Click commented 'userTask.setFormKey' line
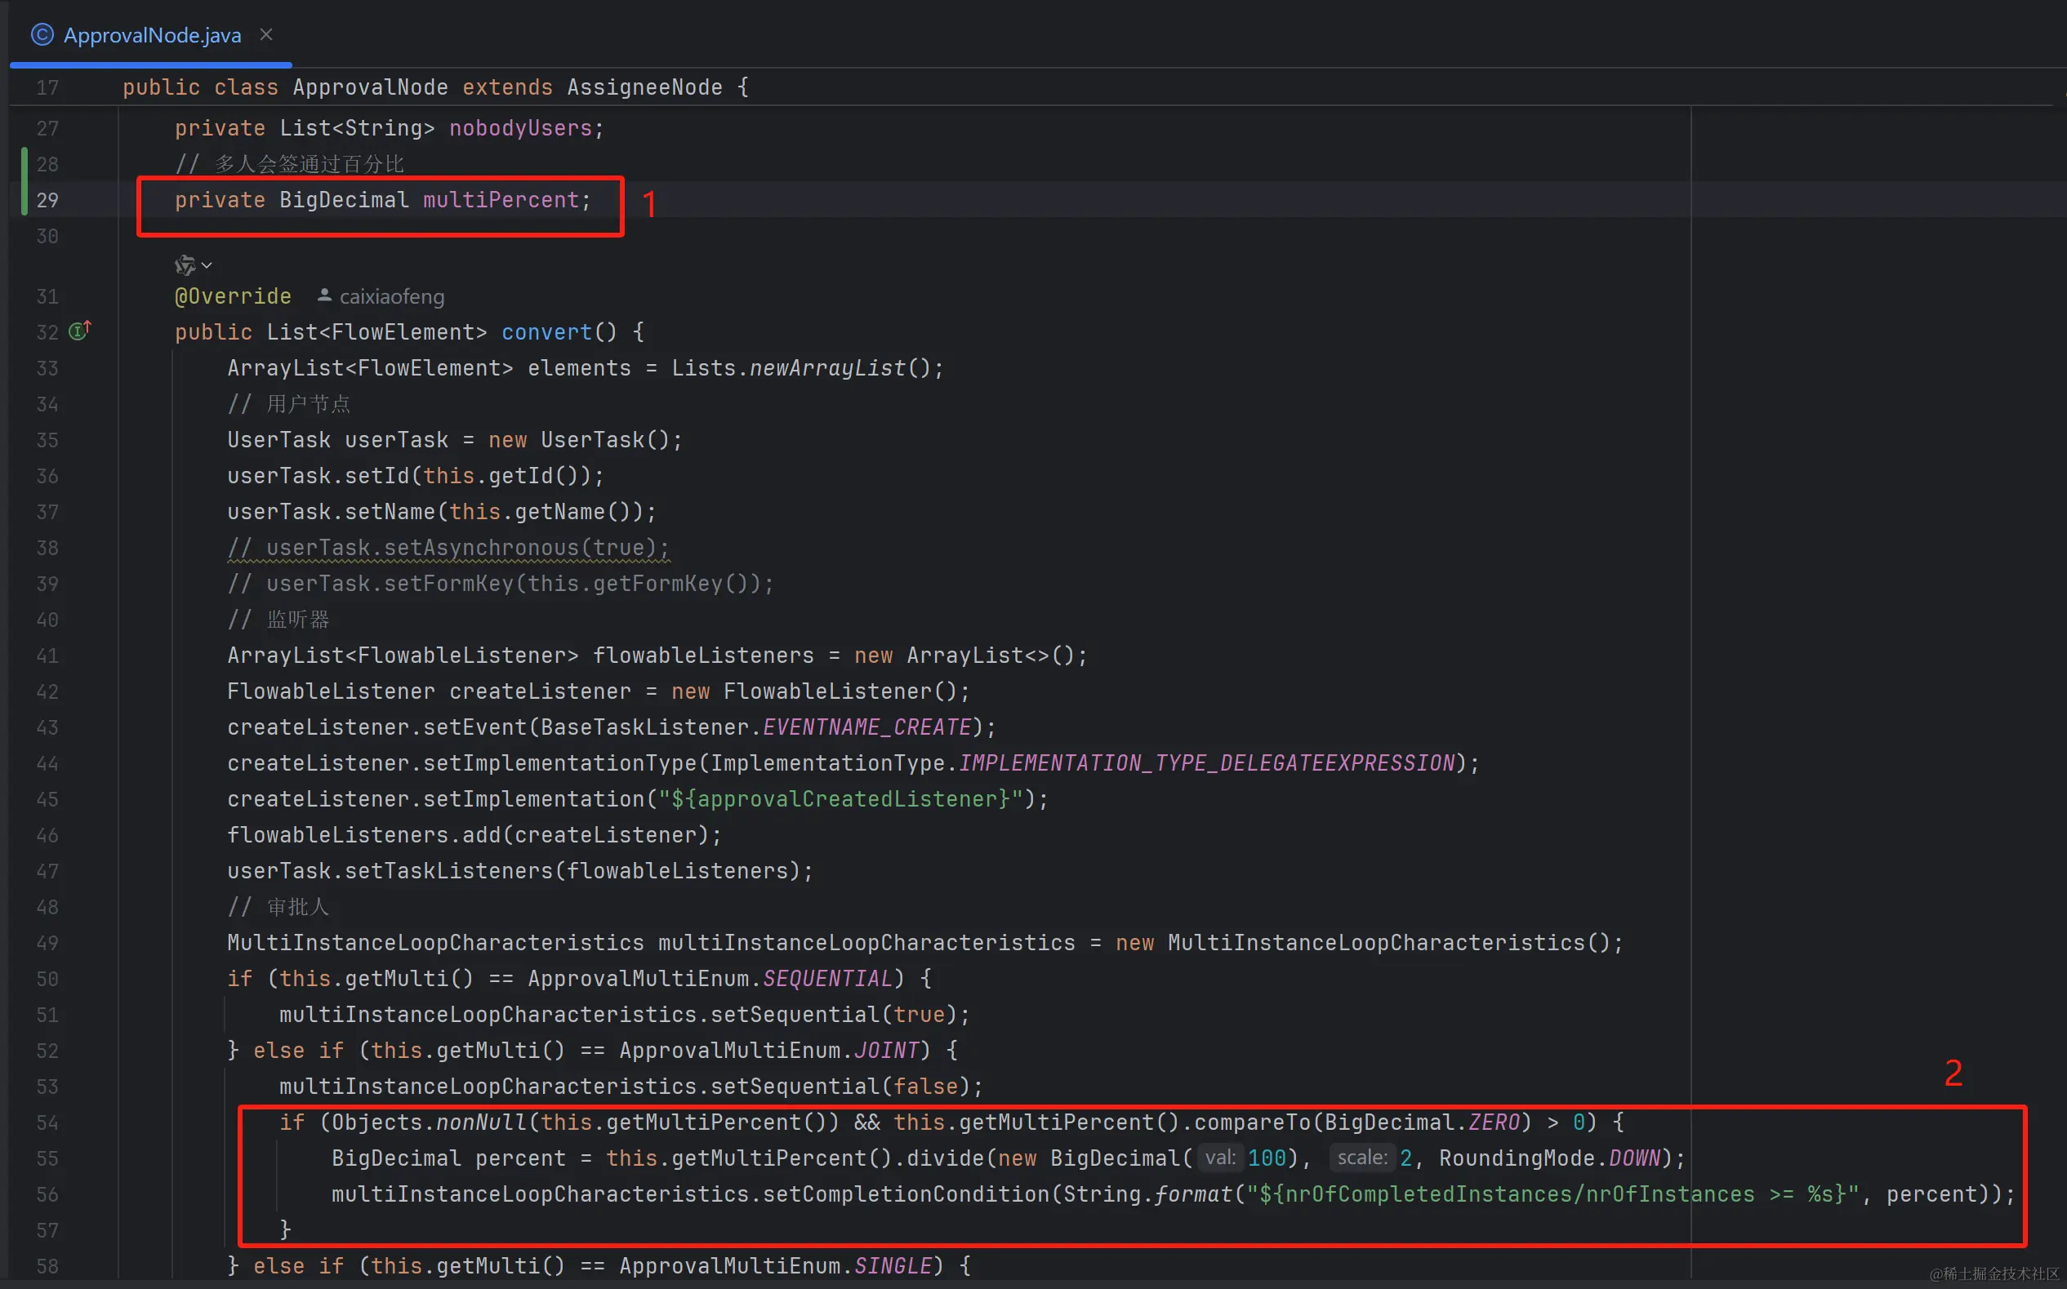 coord(501,584)
